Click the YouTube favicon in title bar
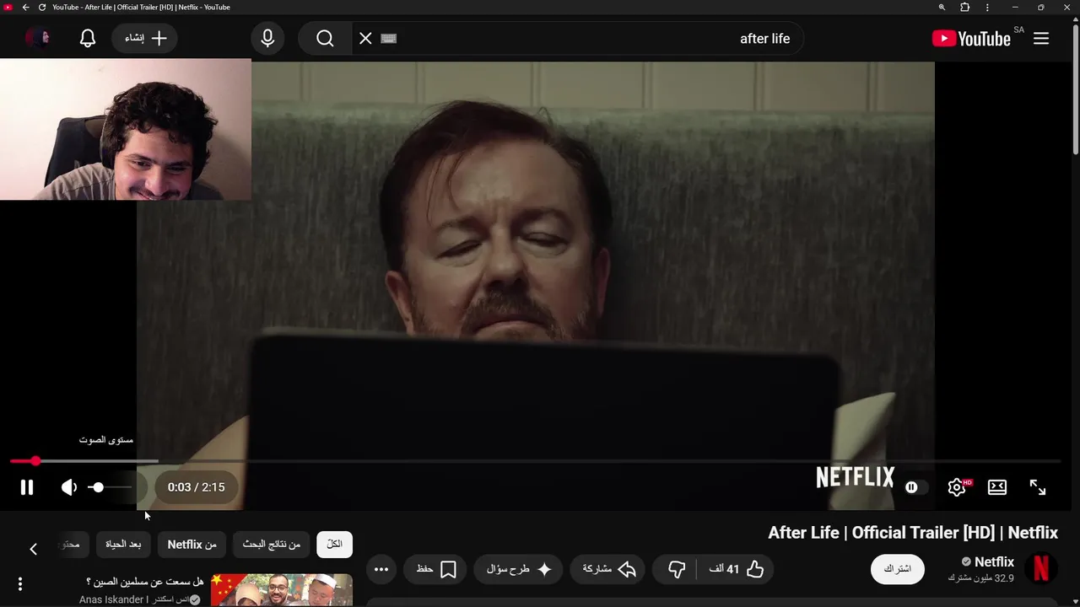Image resolution: width=1080 pixels, height=607 pixels. point(8,8)
